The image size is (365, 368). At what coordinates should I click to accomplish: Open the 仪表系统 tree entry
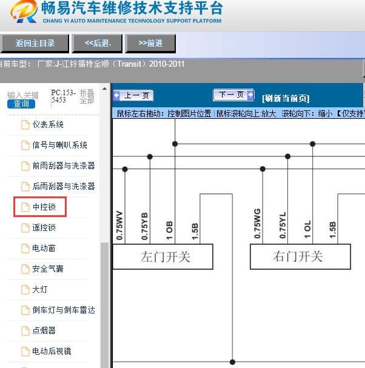[48, 125]
